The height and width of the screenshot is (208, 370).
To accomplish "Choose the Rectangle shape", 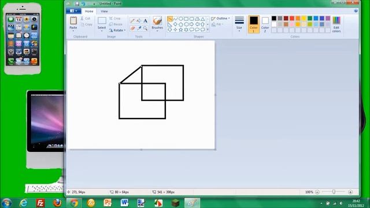I will click(186, 18).
